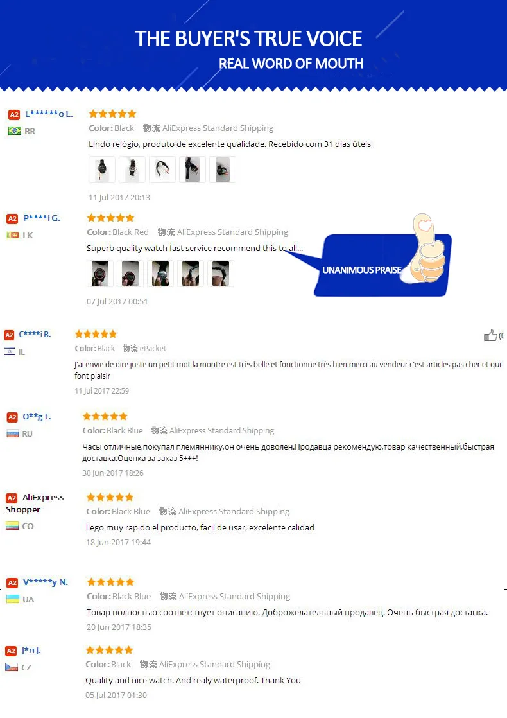This screenshot has height=718, width=507.
Task: Click the AliExpress Shopper reviewer name
Action: pyautogui.click(x=35, y=503)
